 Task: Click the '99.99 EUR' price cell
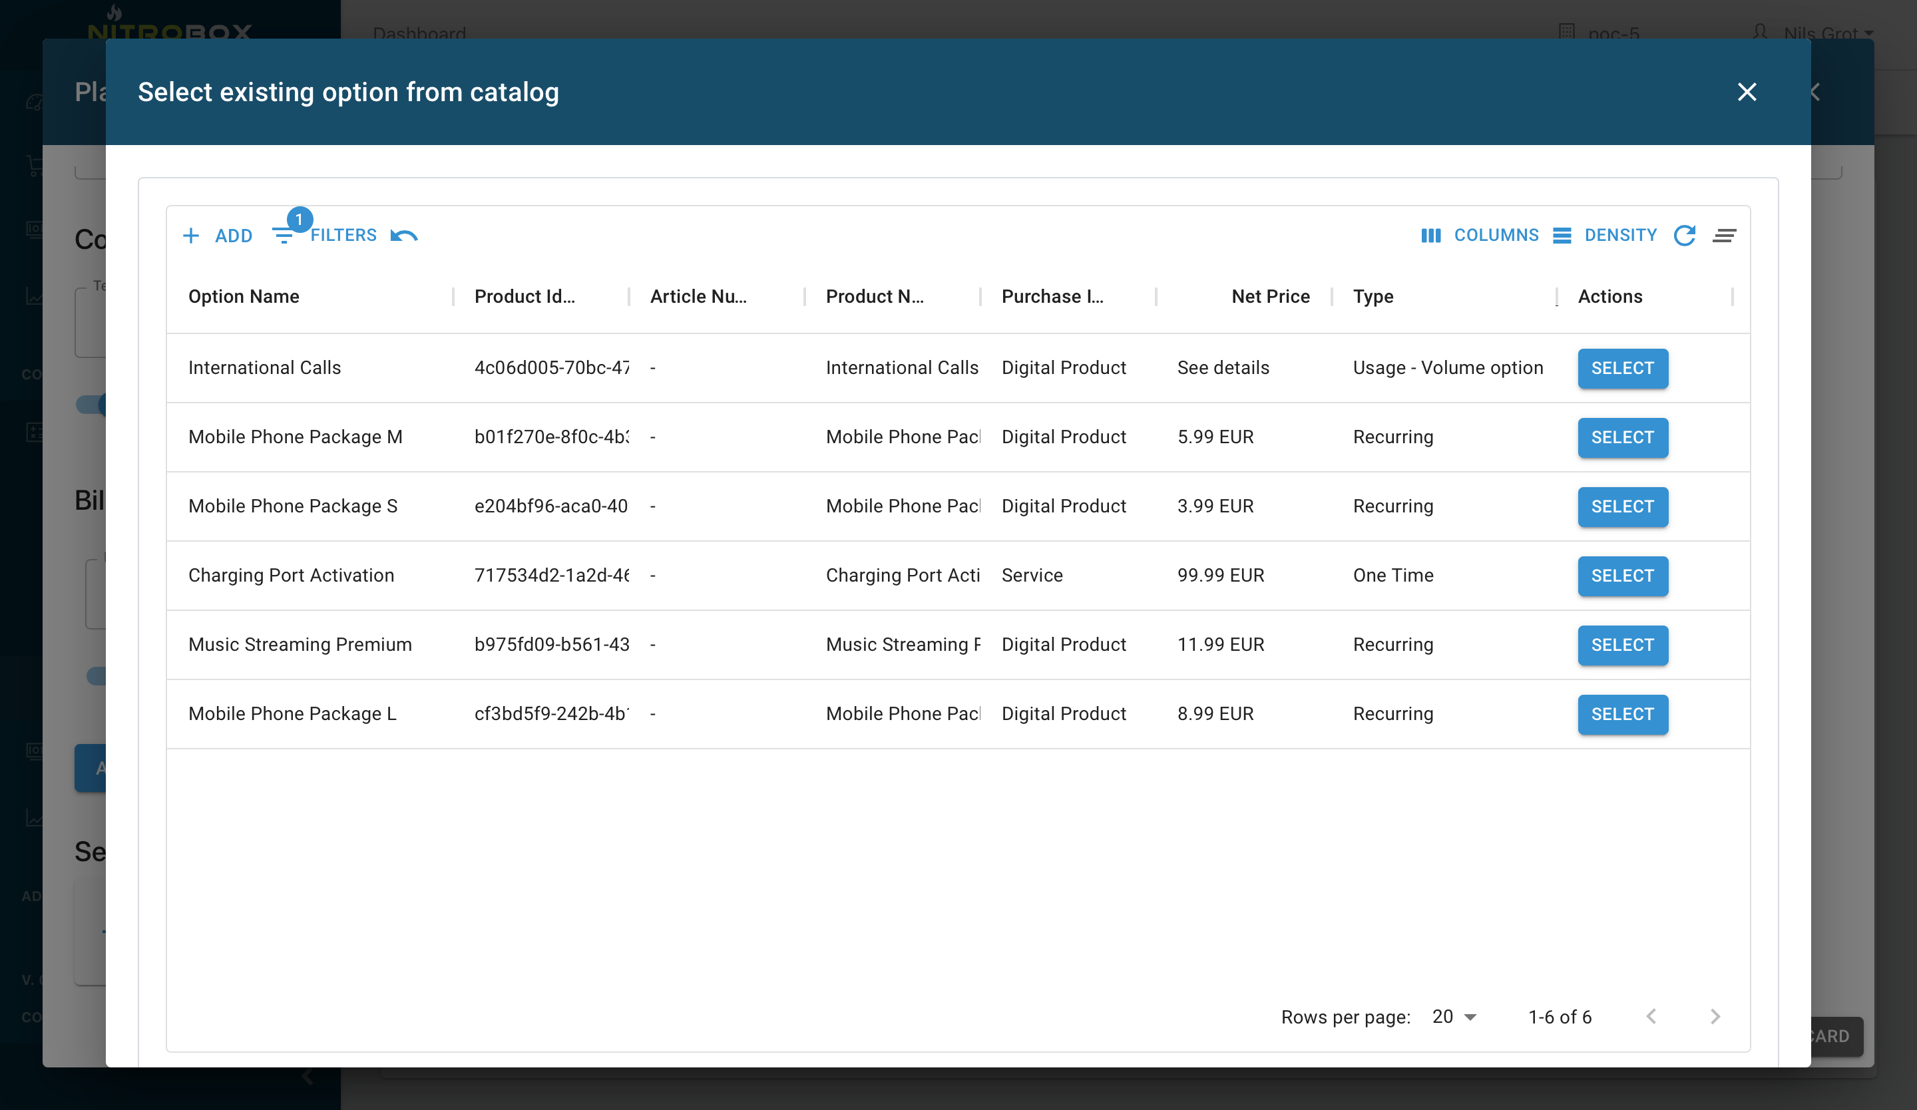click(x=1221, y=576)
